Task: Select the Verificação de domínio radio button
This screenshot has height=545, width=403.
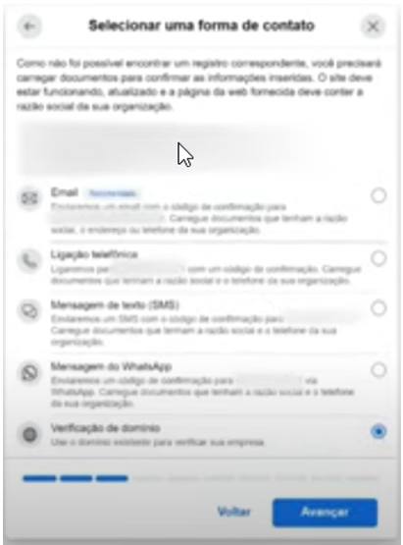Action: pos(378,432)
